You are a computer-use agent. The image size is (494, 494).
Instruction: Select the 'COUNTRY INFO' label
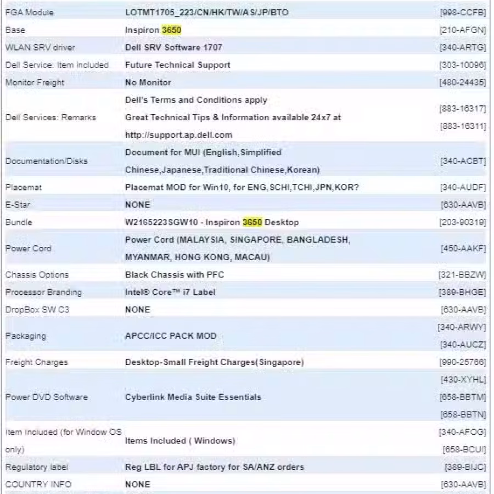click(38, 485)
